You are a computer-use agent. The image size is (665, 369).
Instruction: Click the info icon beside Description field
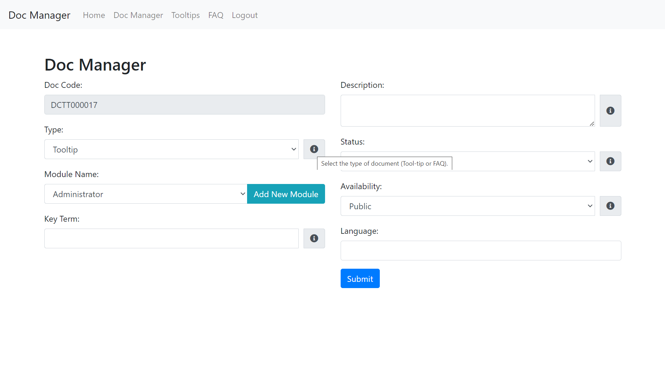point(610,111)
